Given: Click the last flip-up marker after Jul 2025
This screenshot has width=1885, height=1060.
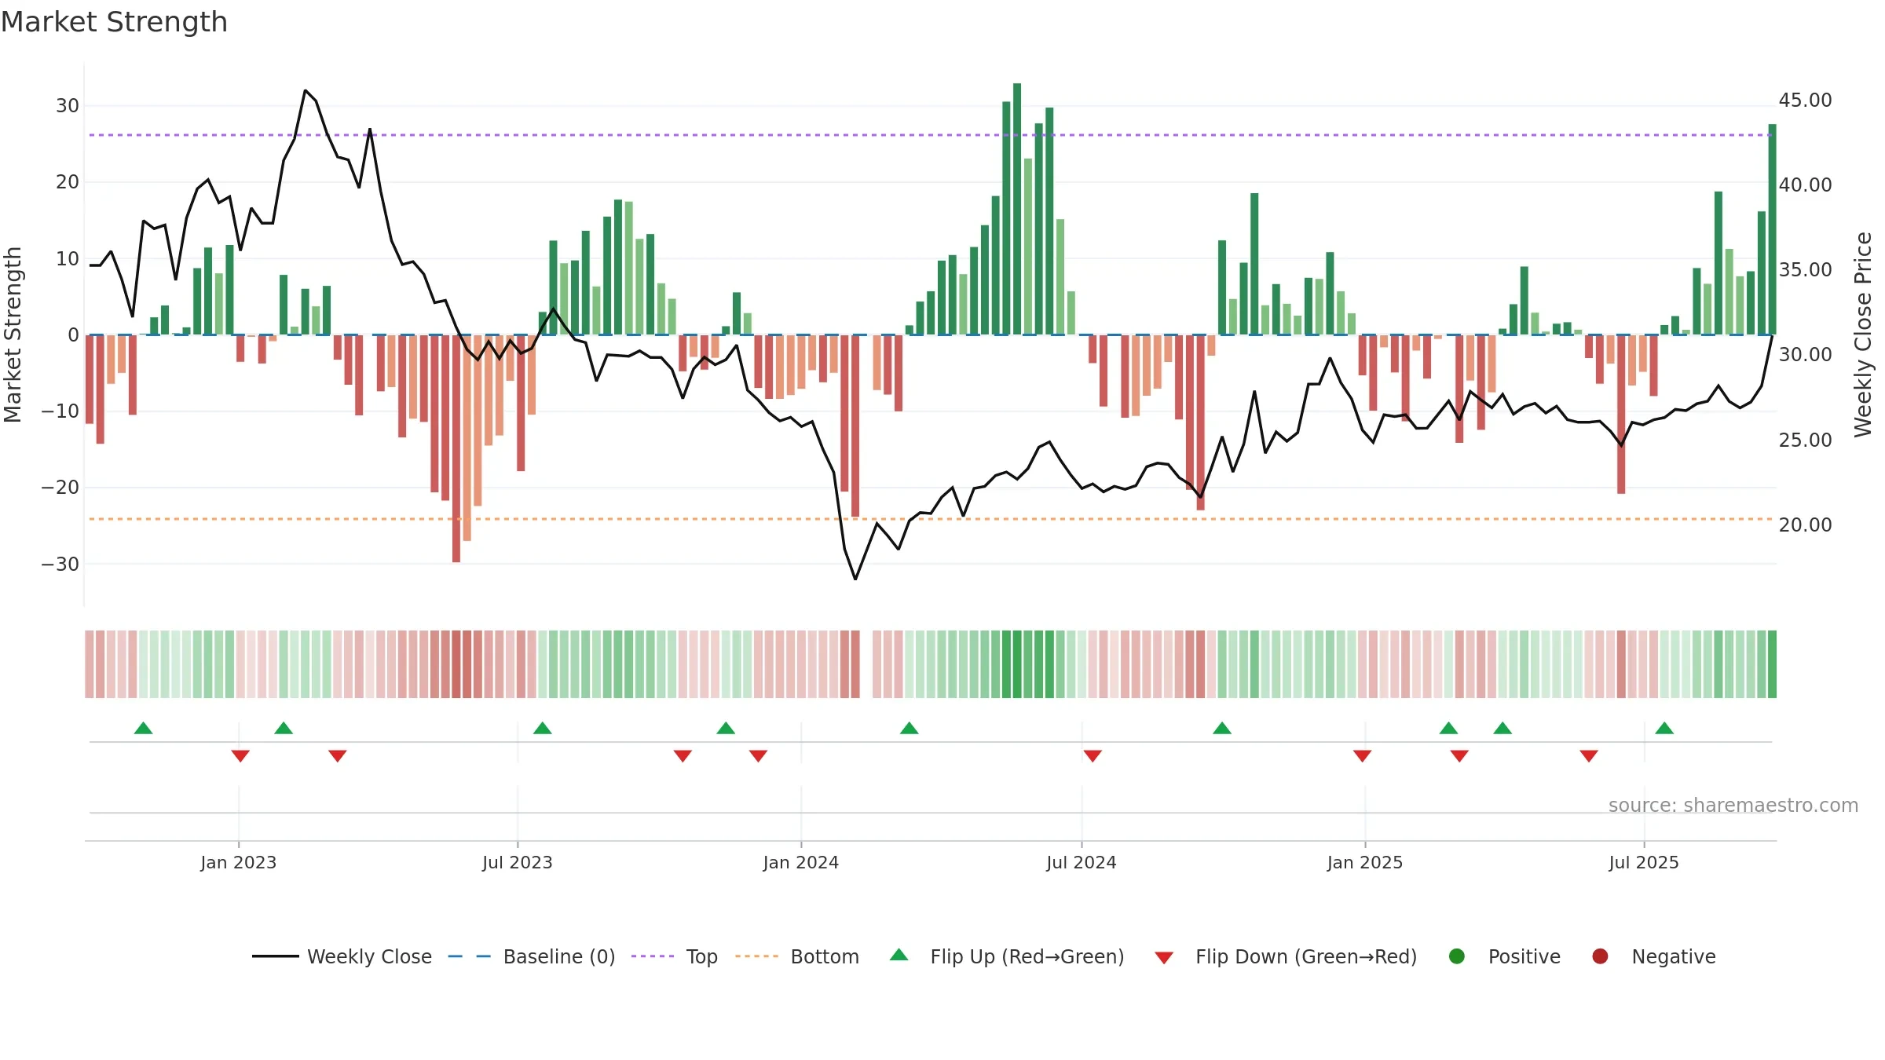Looking at the screenshot, I should click(1664, 728).
